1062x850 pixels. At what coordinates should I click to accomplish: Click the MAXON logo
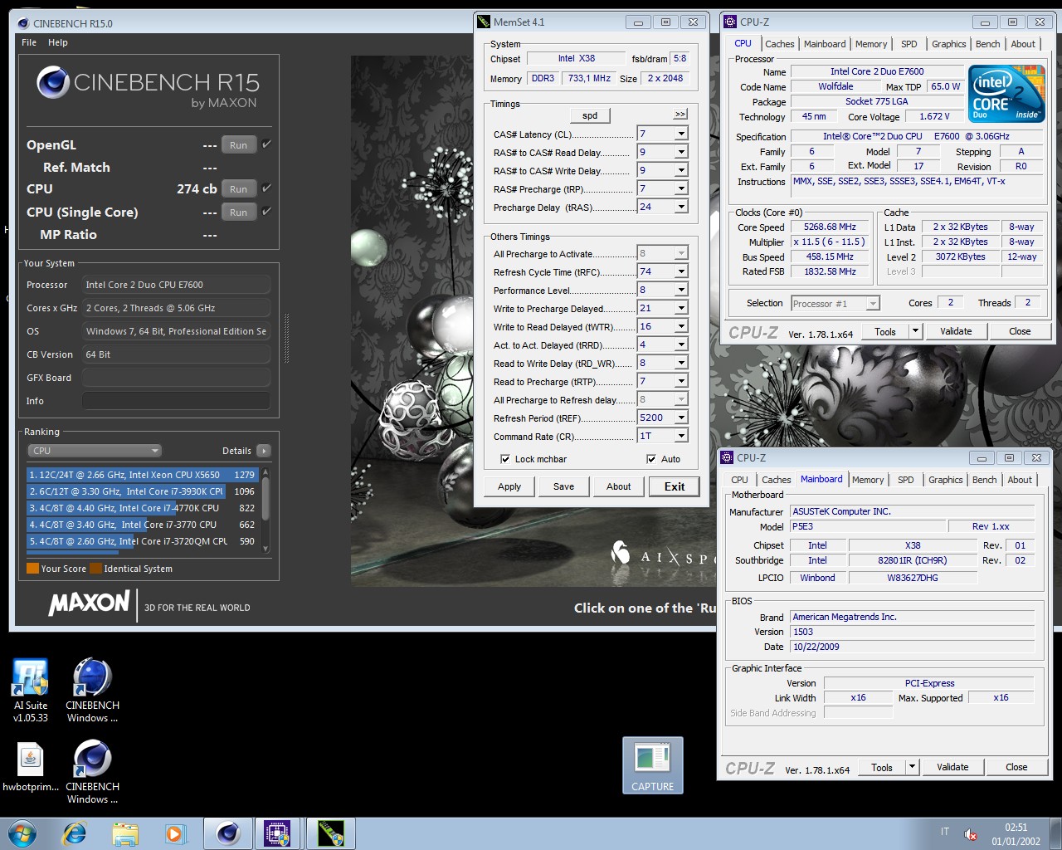coord(90,604)
